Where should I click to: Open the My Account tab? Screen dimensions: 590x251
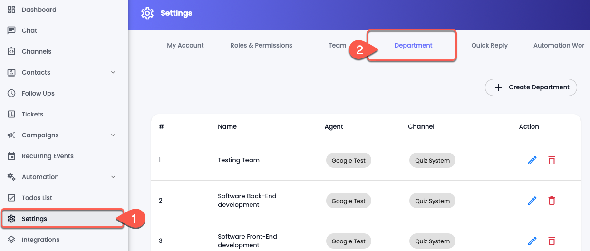coord(185,46)
